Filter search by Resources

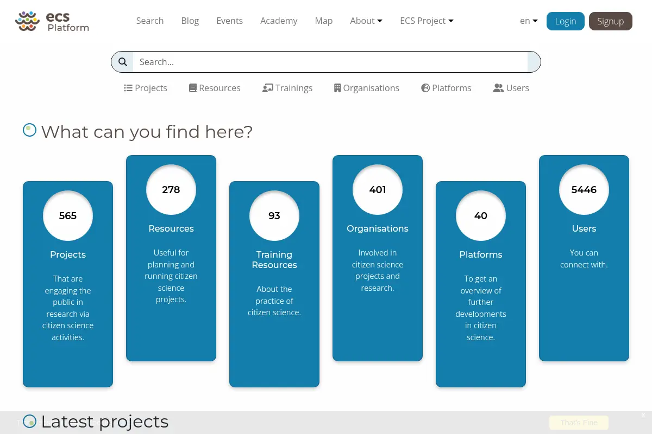pyautogui.click(x=215, y=88)
